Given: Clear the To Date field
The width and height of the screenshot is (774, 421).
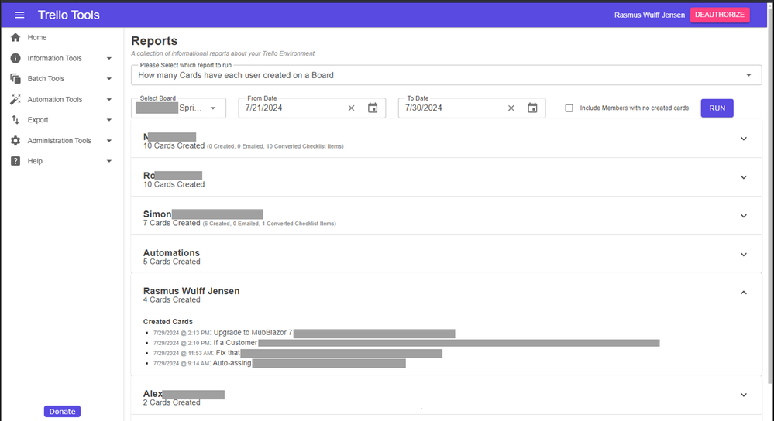Looking at the screenshot, I should pyautogui.click(x=511, y=108).
